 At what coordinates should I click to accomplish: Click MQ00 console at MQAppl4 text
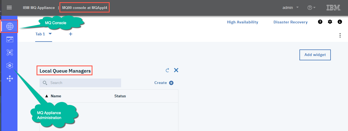(x=85, y=8)
